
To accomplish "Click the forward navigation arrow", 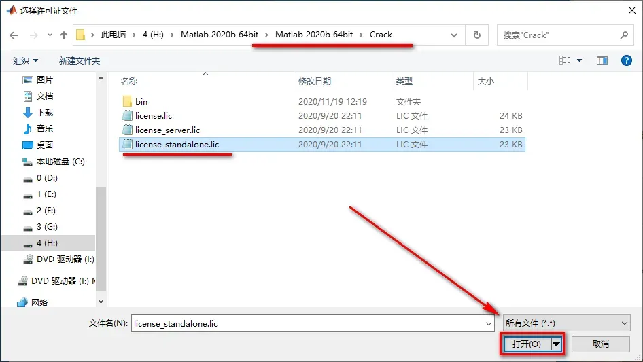I will [x=33, y=35].
